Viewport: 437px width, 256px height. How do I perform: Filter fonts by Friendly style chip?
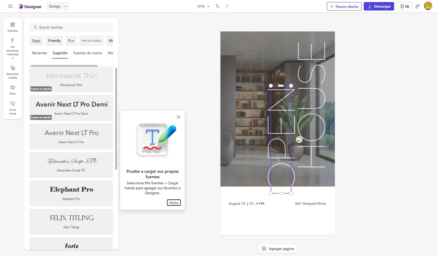[x=54, y=41]
